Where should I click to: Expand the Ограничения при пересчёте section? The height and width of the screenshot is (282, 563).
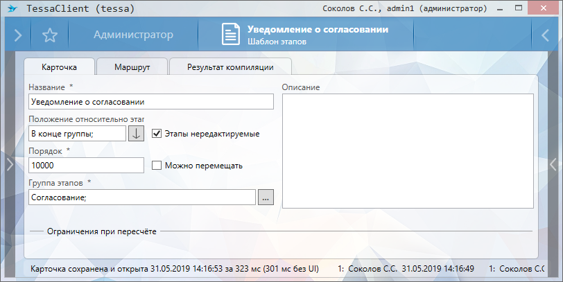point(103,231)
